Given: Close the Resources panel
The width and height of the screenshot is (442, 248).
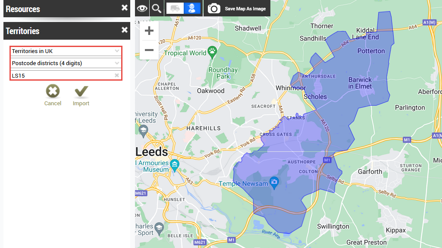Looking at the screenshot, I should pyautogui.click(x=125, y=8).
